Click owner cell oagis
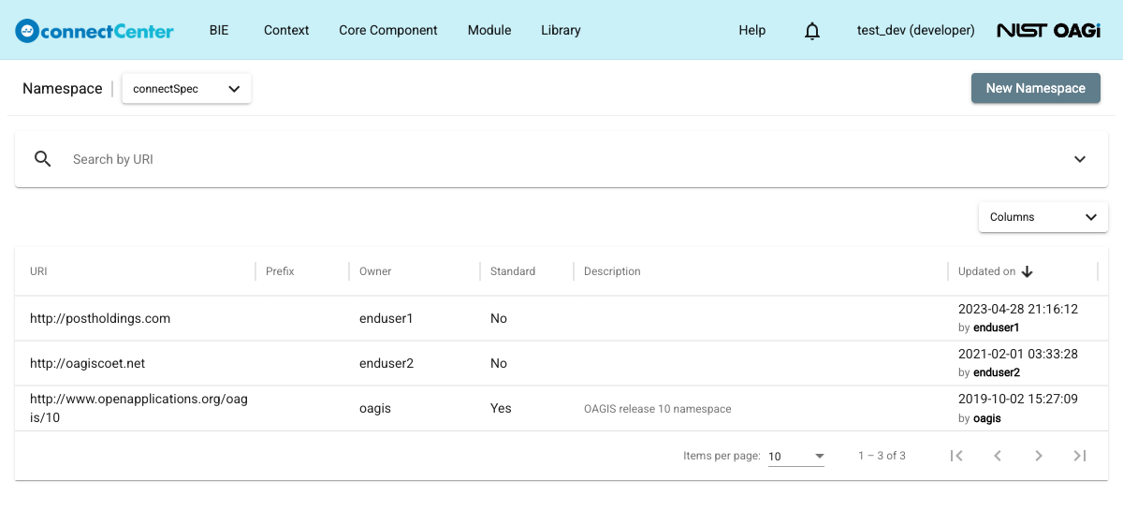This screenshot has width=1123, height=524. 375,408
